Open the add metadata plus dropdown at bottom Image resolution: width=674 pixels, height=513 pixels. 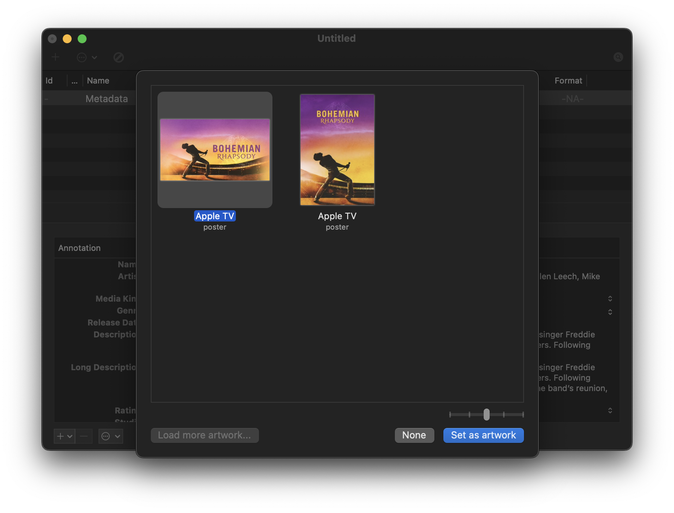pyautogui.click(x=65, y=436)
